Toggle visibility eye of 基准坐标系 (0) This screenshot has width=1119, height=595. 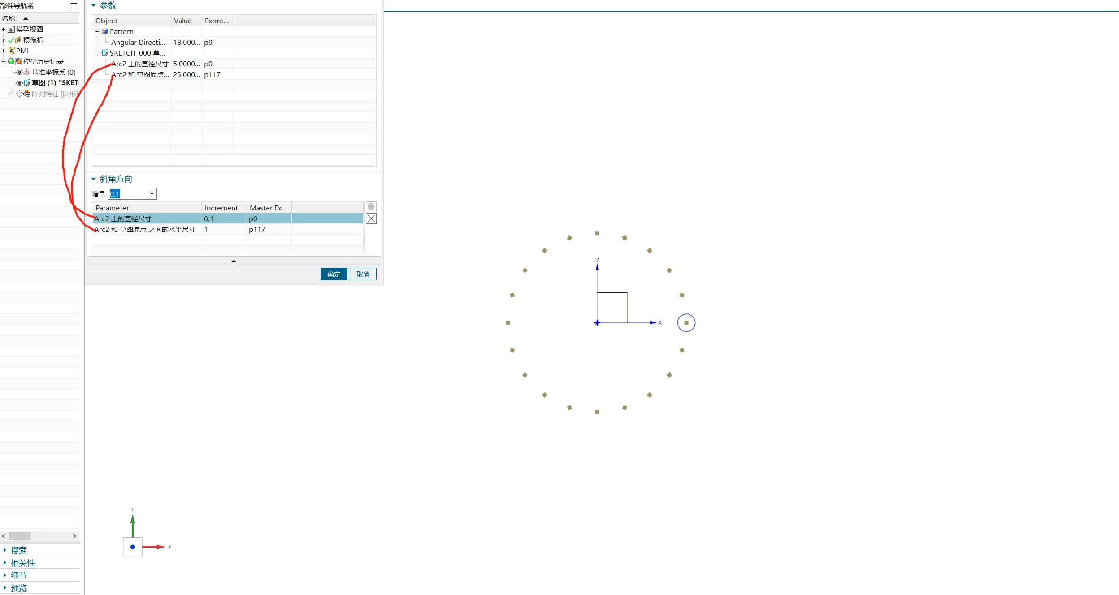(x=19, y=72)
